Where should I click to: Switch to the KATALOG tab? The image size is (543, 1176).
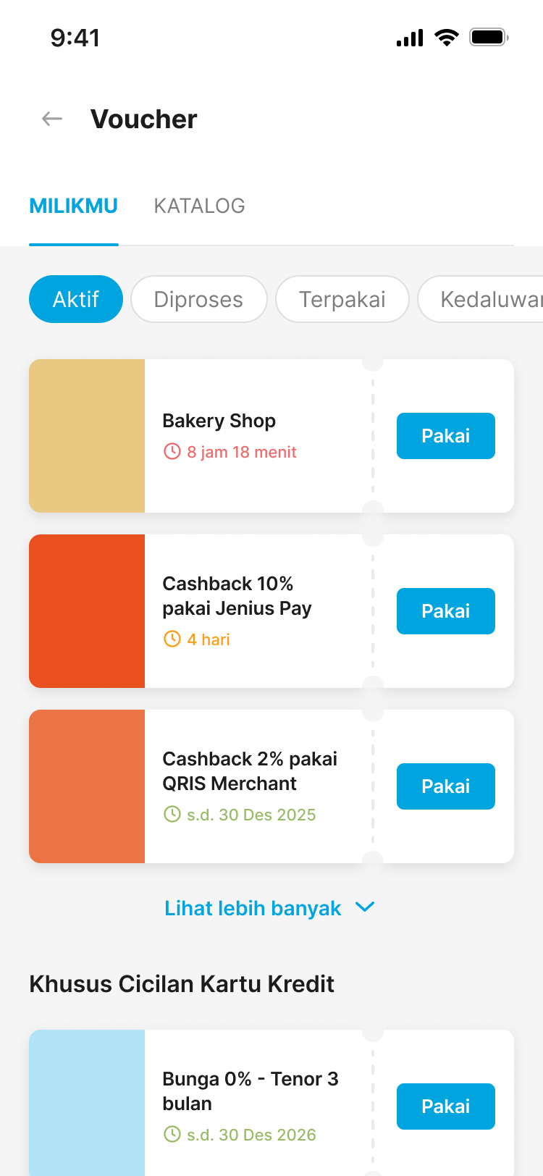(x=199, y=206)
